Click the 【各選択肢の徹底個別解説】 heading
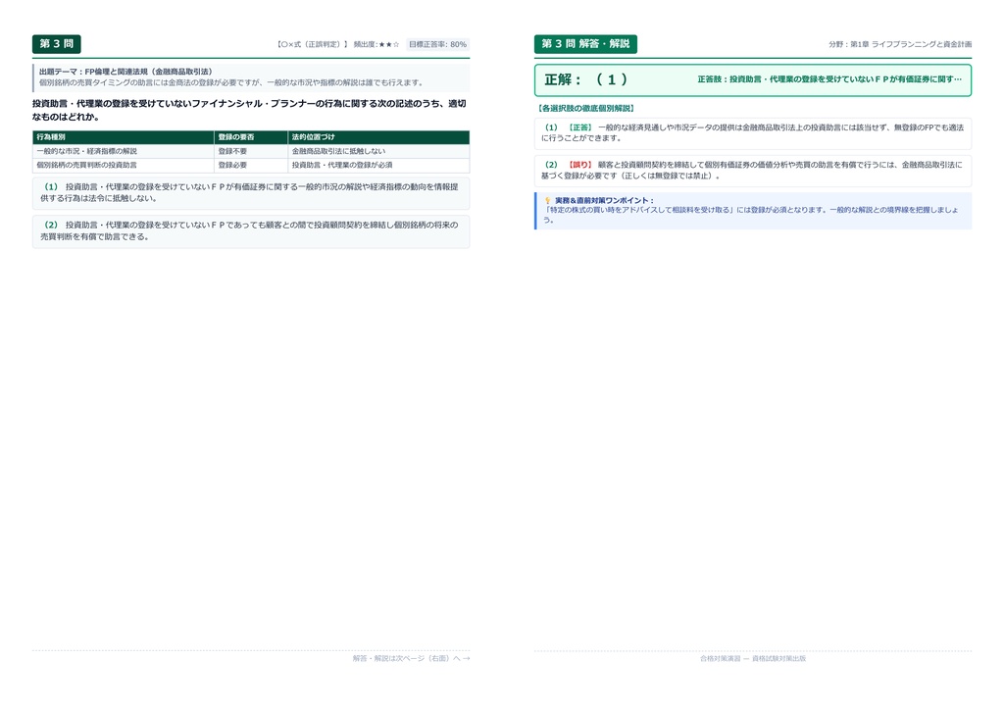 (x=586, y=108)
